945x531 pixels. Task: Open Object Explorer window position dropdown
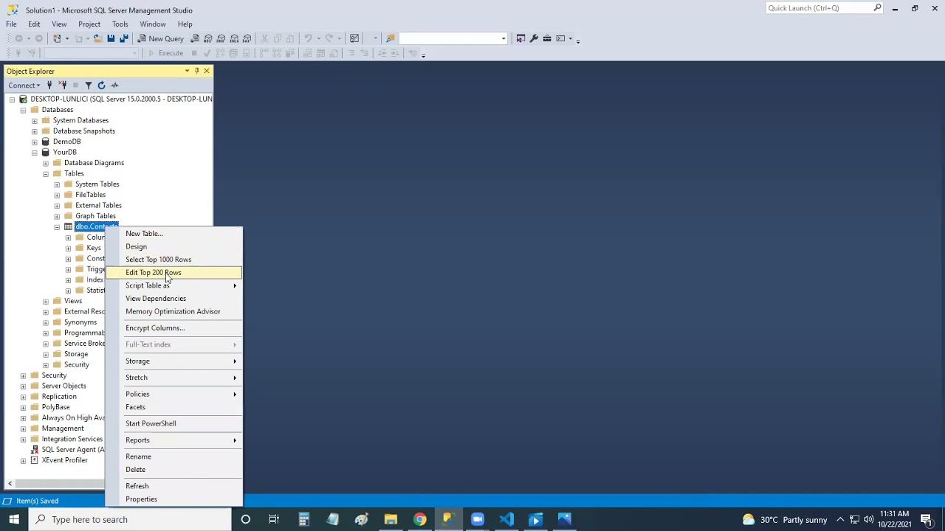(187, 71)
